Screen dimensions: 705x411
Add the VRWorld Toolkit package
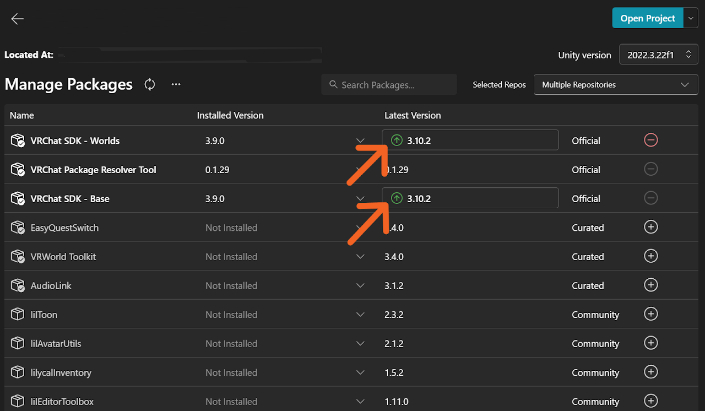[x=650, y=257]
